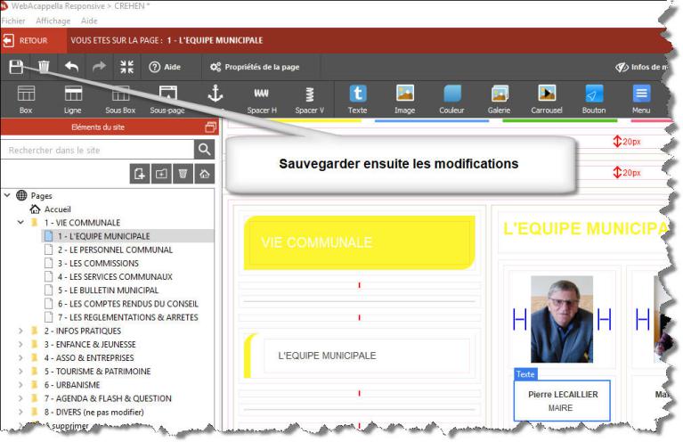Collapse the 1 - VIE COMMUNALE folder
This screenshot has height=442, width=683.
pos(20,222)
